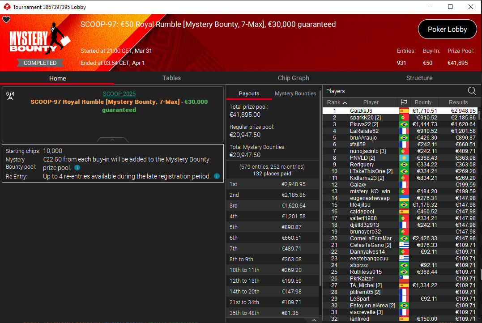
Task: Sort players by Player column header
Action: (x=371, y=102)
